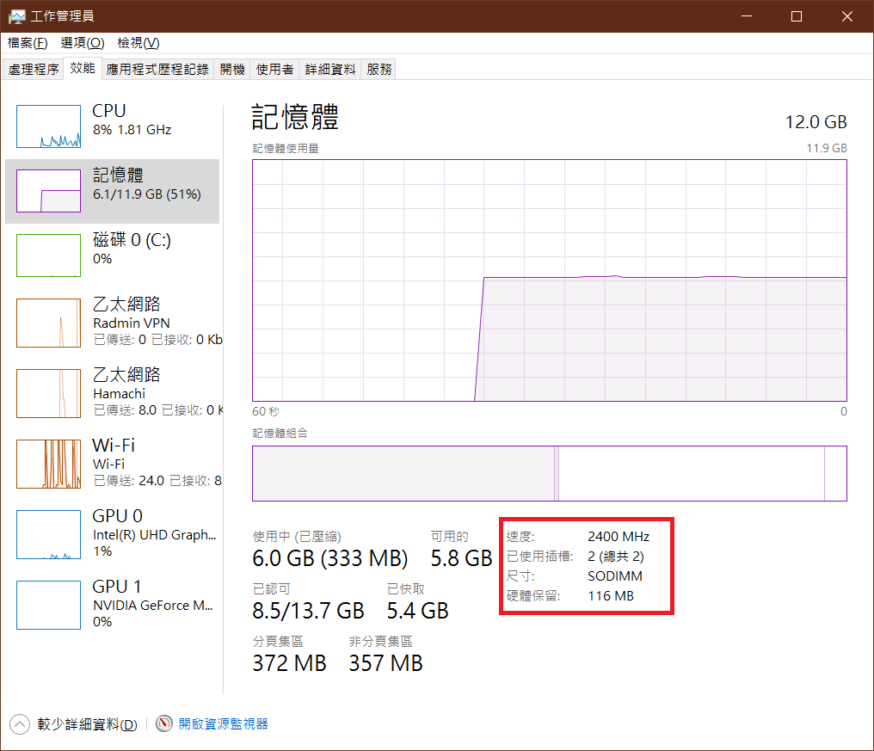
Task: Select the Hamachi 乙太網路 graph thumbnail
Action: click(48, 393)
